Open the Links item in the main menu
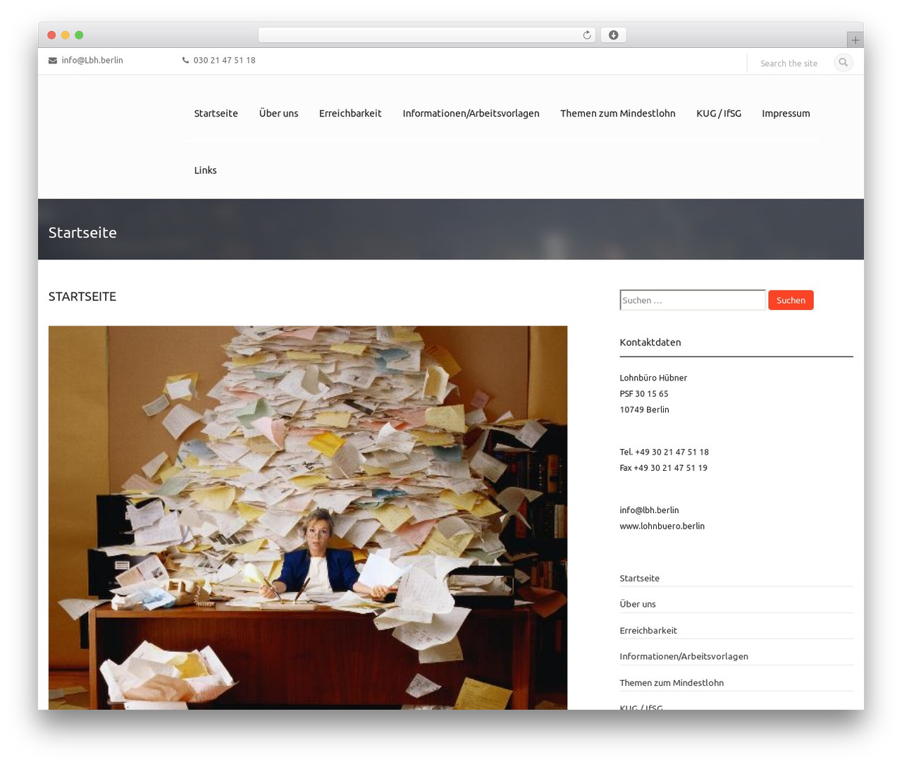902x764 pixels. [x=206, y=171]
